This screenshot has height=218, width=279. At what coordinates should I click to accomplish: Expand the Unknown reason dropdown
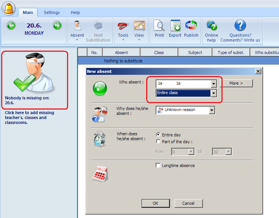tap(212, 110)
